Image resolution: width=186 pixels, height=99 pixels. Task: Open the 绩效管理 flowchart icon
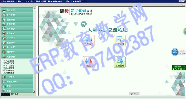89,62
